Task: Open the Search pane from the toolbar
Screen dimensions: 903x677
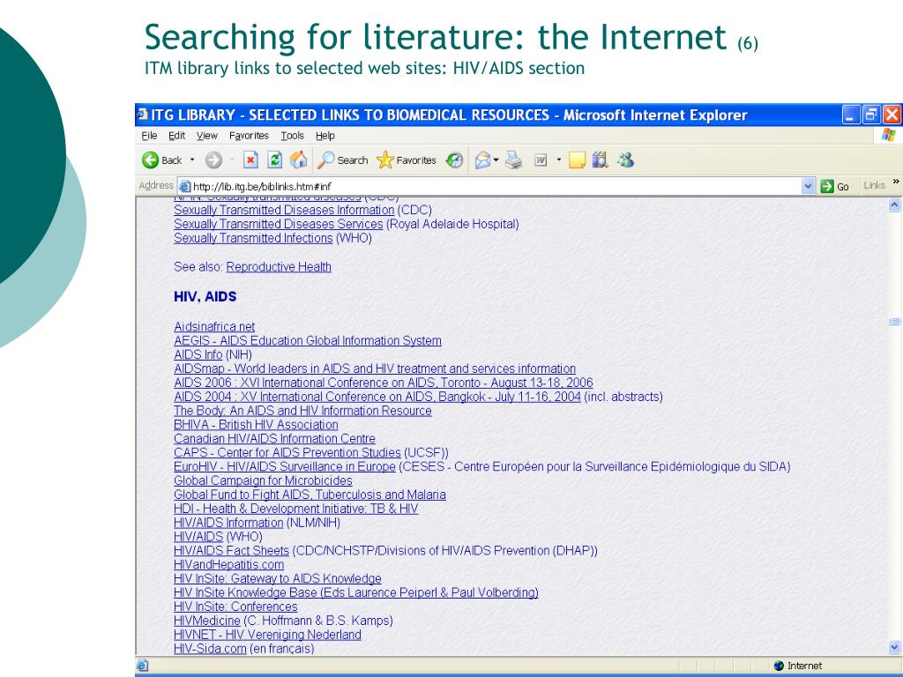Action: pyautogui.click(x=343, y=160)
